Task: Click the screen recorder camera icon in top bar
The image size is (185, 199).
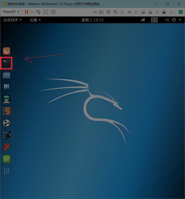Action: [143, 20]
